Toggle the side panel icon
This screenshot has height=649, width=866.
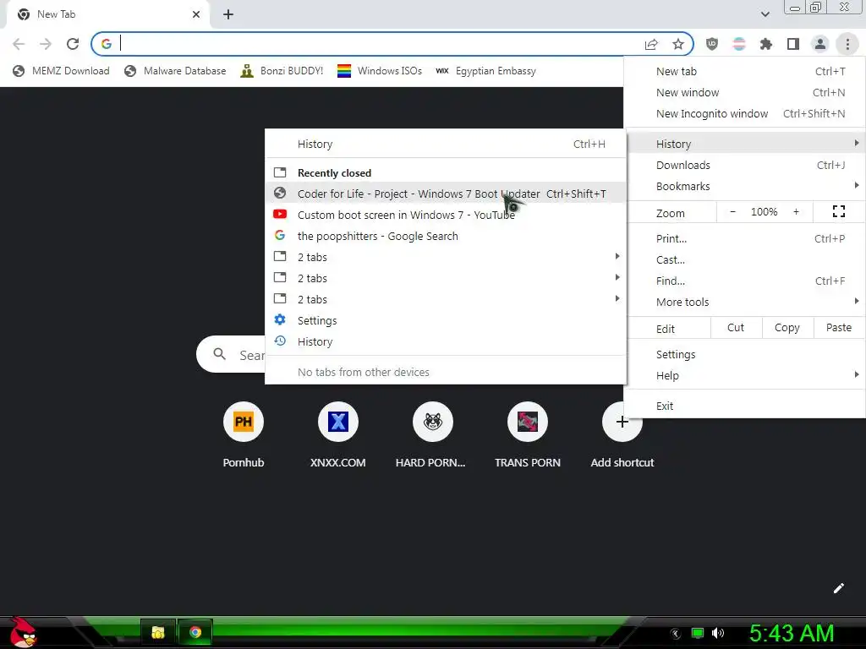pyautogui.click(x=793, y=44)
